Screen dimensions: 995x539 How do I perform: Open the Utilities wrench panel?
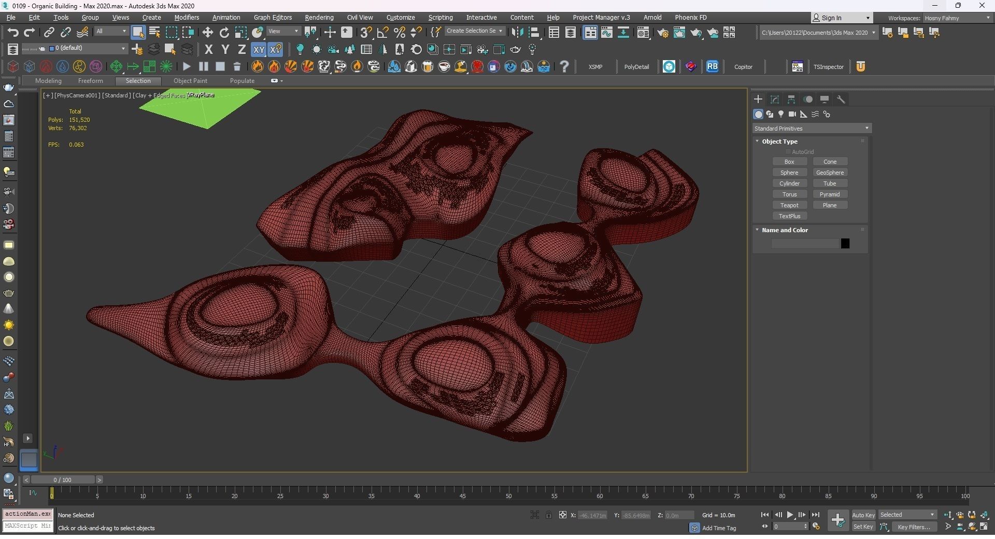point(841,100)
